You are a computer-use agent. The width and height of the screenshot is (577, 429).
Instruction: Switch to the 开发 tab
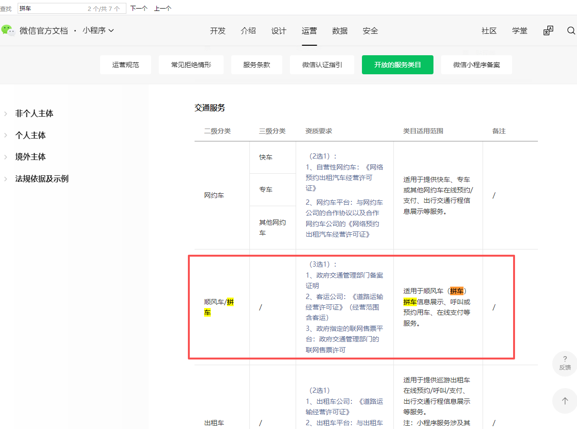(x=217, y=30)
